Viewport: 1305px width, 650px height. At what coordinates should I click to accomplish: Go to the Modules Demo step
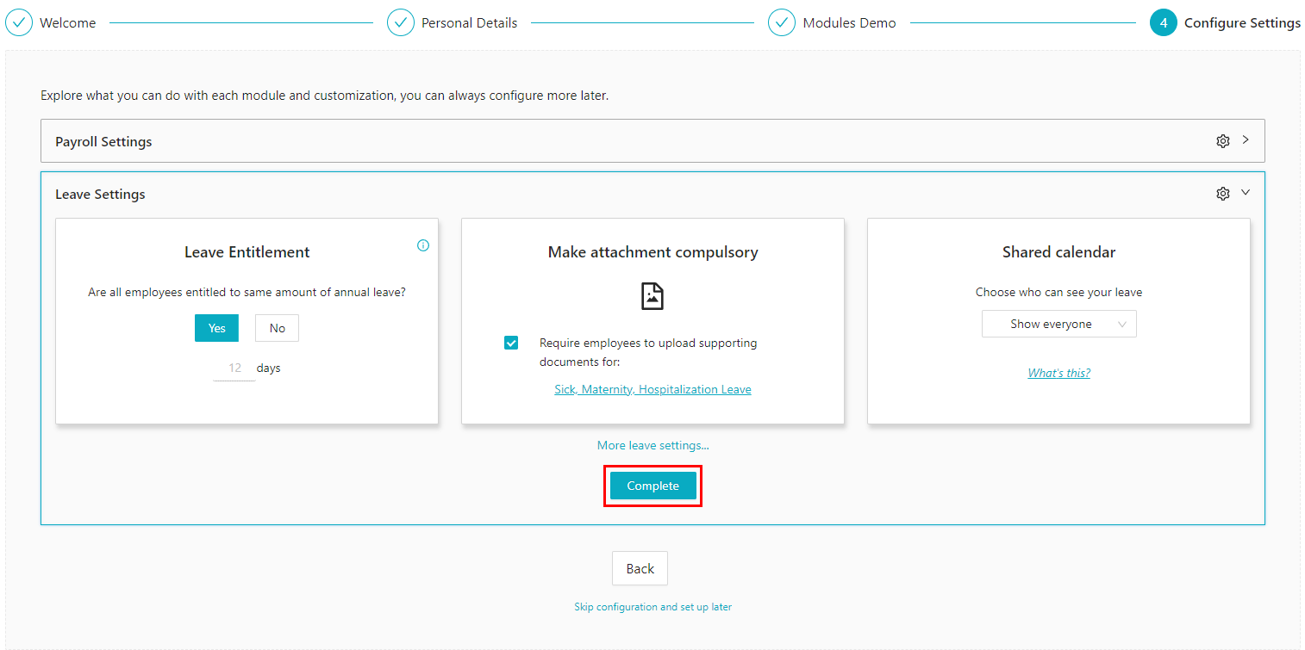pyautogui.click(x=848, y=22)
